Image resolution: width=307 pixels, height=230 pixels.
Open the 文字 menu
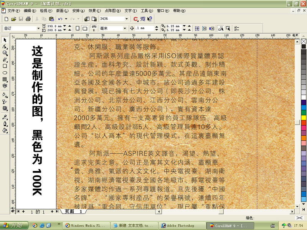(x=130, y=11)
